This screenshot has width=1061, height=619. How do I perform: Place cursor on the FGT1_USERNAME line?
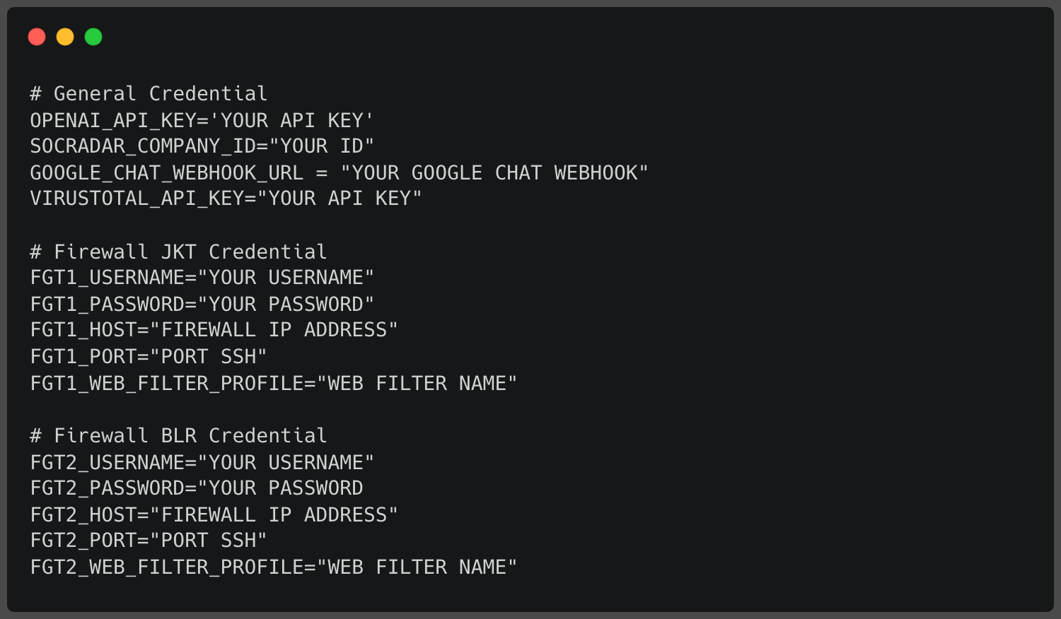[202, 278]
